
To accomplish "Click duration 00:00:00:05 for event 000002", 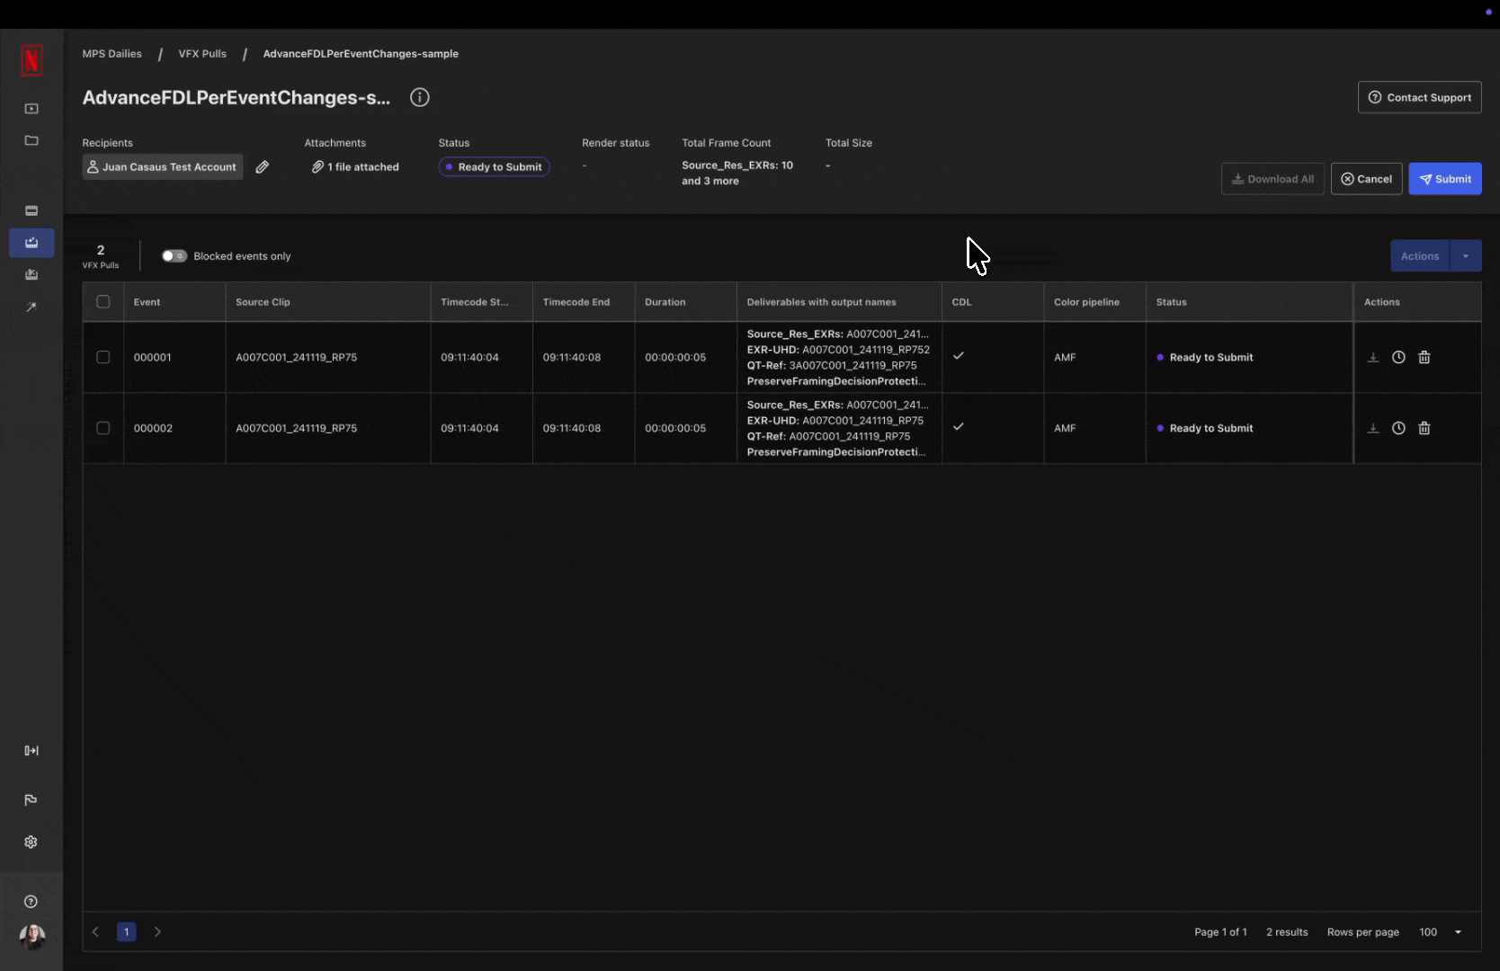I will click(675, 428).
